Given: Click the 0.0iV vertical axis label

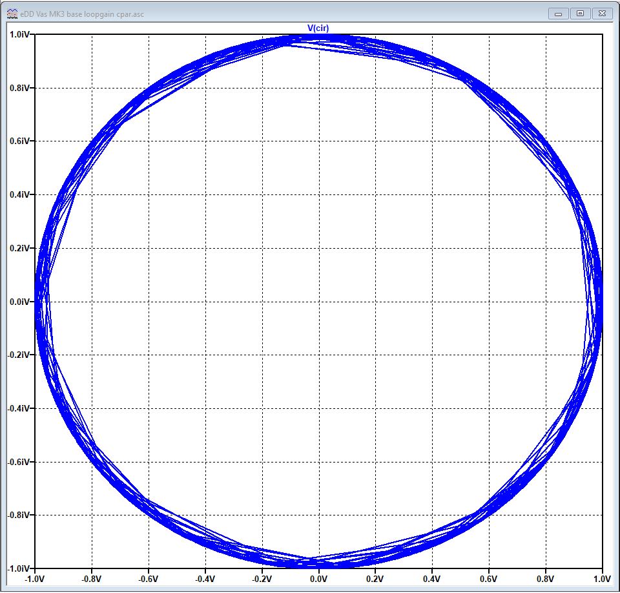Looking at the screenshot, I should pyautogui.click(x=19, y=302).
